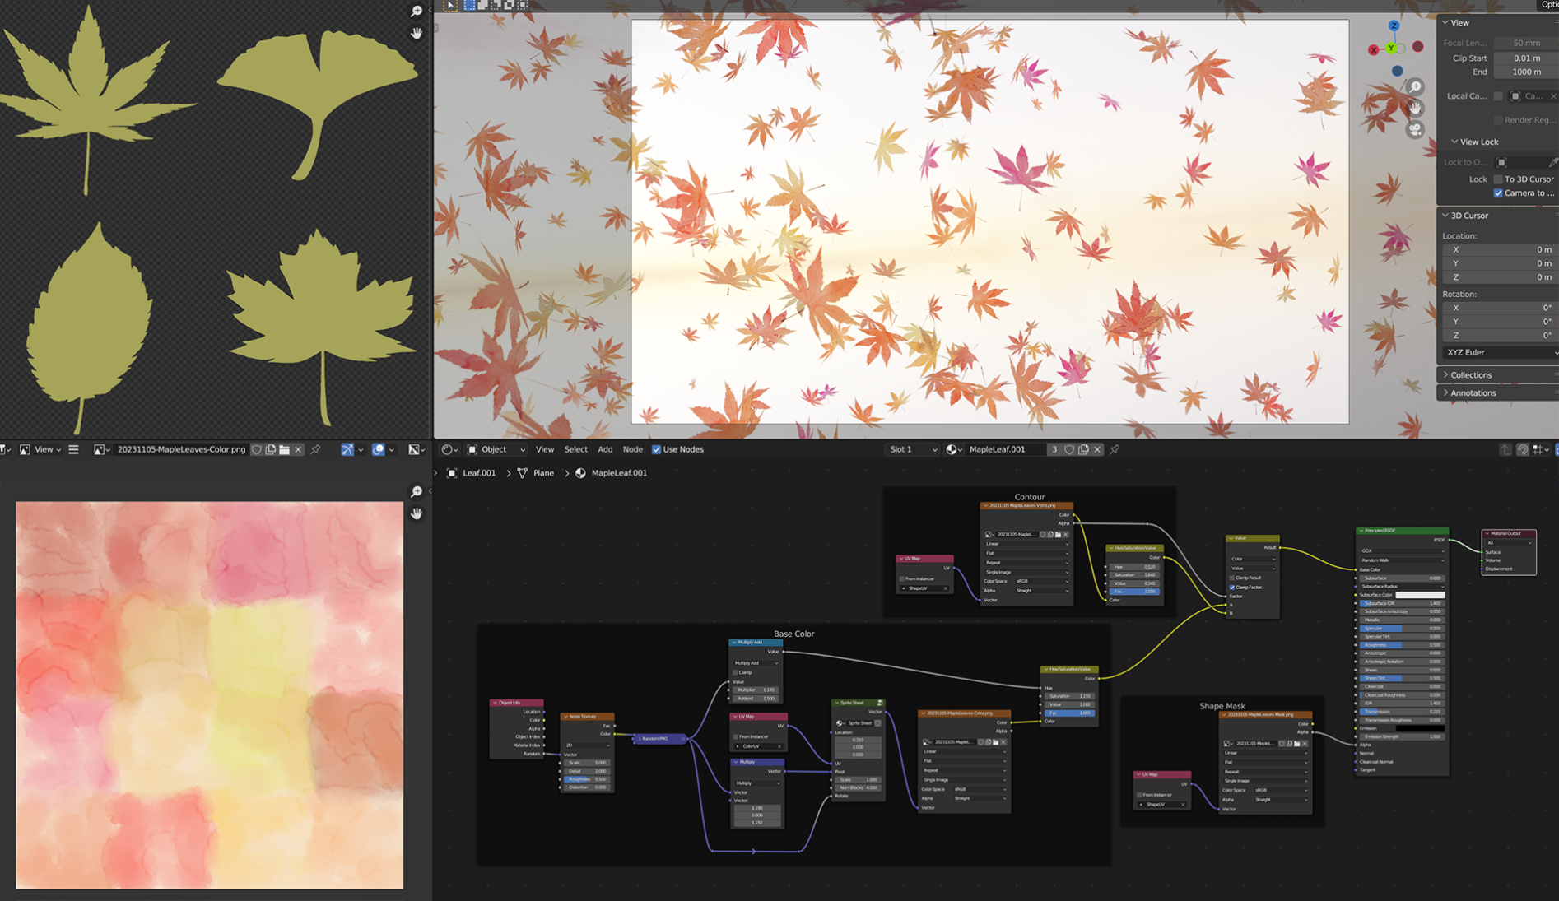Open the hamburger menu icon in image editor header

(74, 449)
